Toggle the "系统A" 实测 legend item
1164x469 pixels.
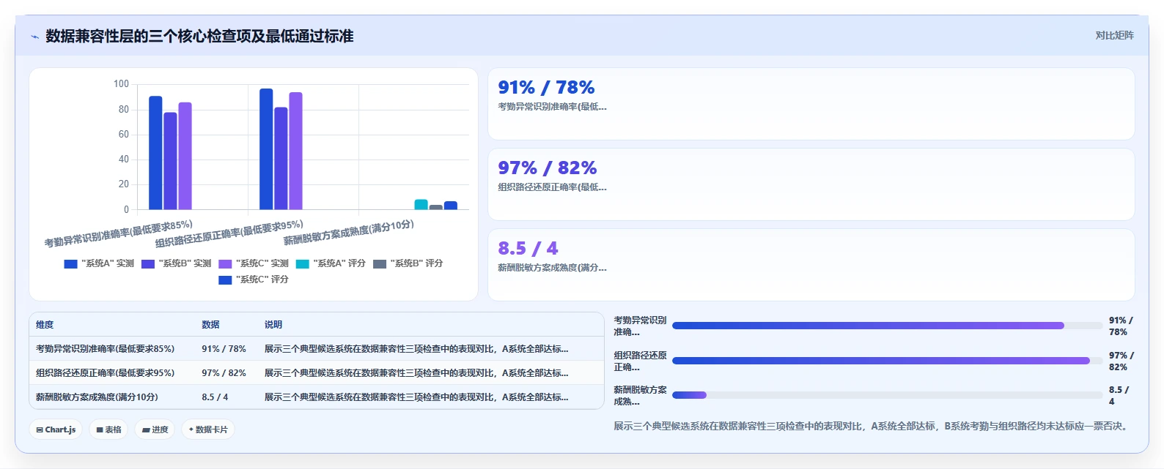(99, 263)
